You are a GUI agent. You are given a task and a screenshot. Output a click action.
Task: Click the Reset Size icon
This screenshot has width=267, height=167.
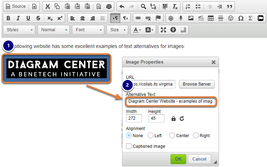point(182,118)
